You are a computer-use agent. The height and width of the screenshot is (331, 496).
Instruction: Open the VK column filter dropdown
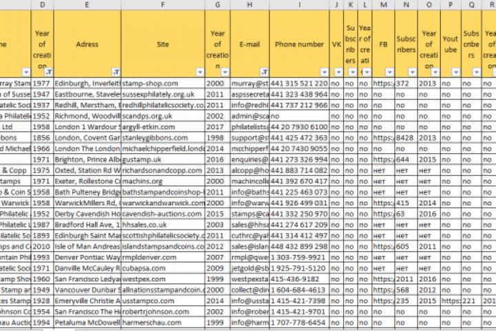tap(338, 72)
